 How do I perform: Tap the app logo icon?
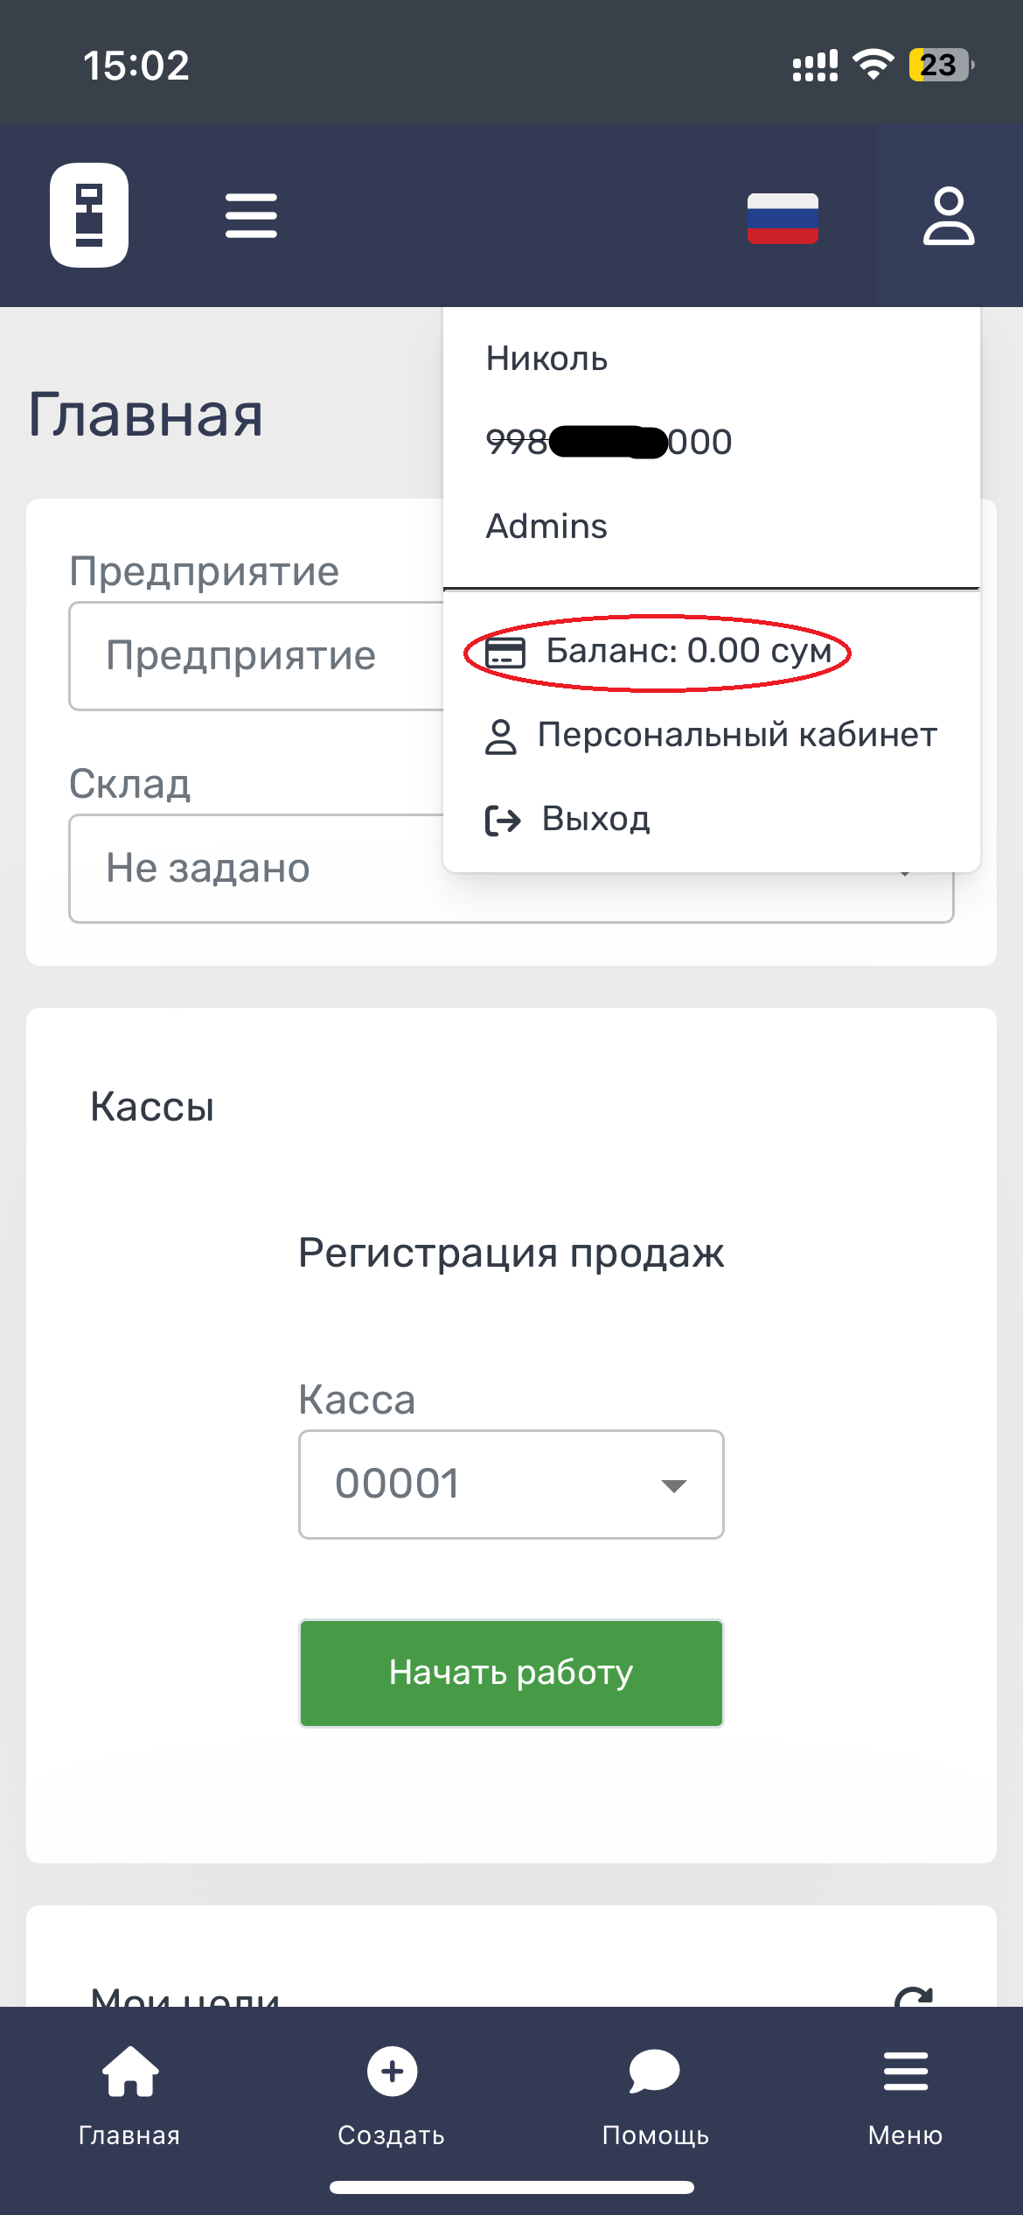click(89, 215)
